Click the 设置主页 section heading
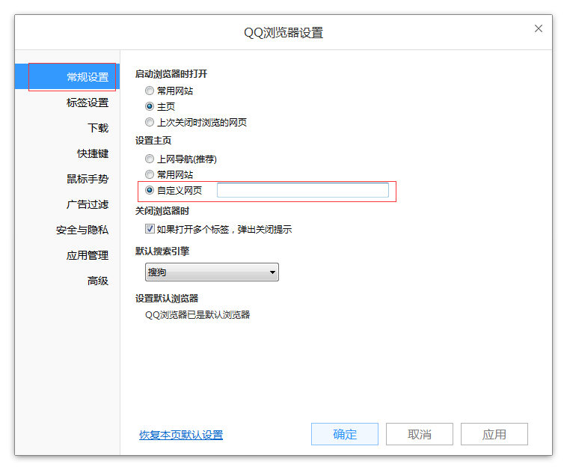The height and width of the screenshot is (470, 567). click(x=153, y=141)
